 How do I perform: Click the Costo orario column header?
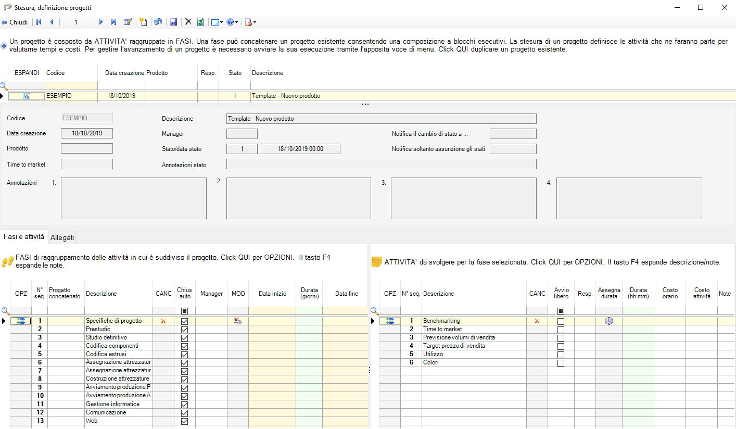(x=670, y=294)
